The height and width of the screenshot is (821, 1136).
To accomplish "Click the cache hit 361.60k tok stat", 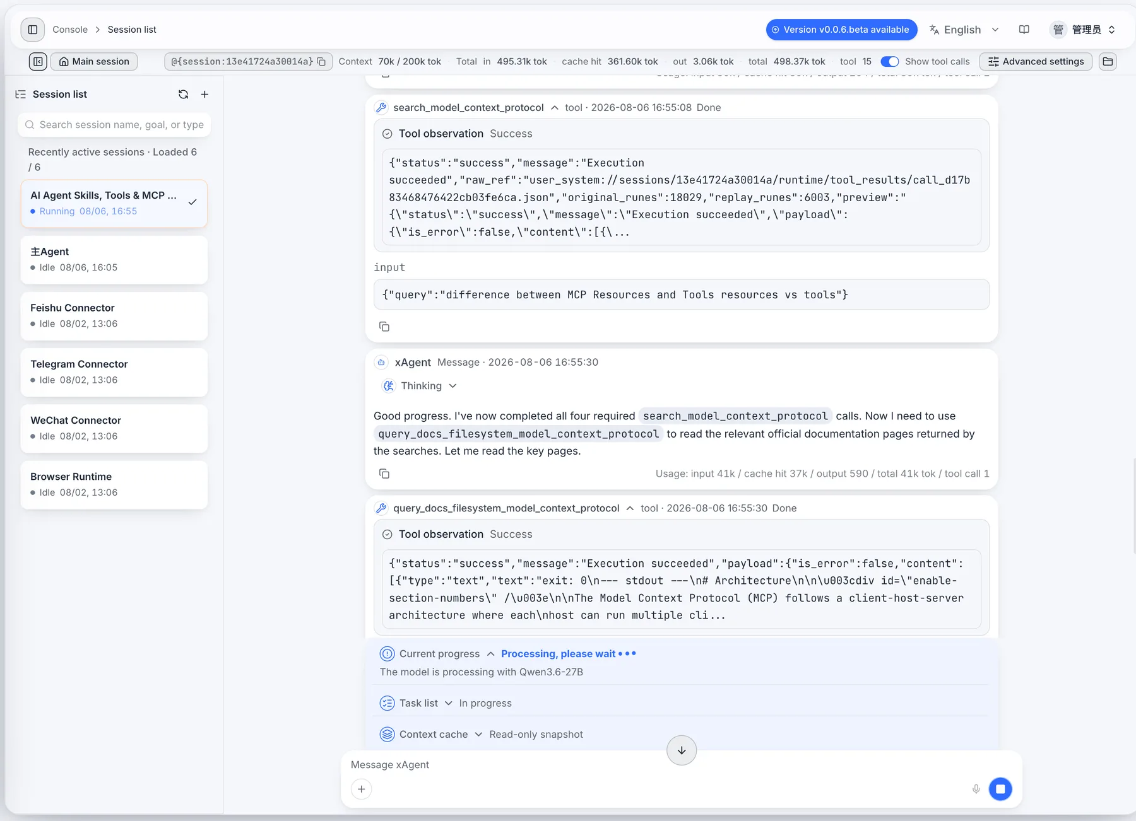I will pos(610,61).
